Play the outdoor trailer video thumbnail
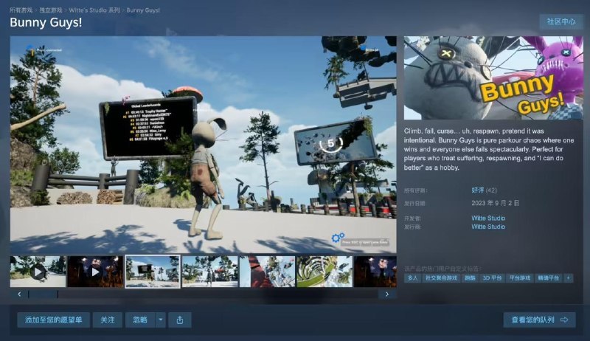590x341 pixels. tap(38, 272)
